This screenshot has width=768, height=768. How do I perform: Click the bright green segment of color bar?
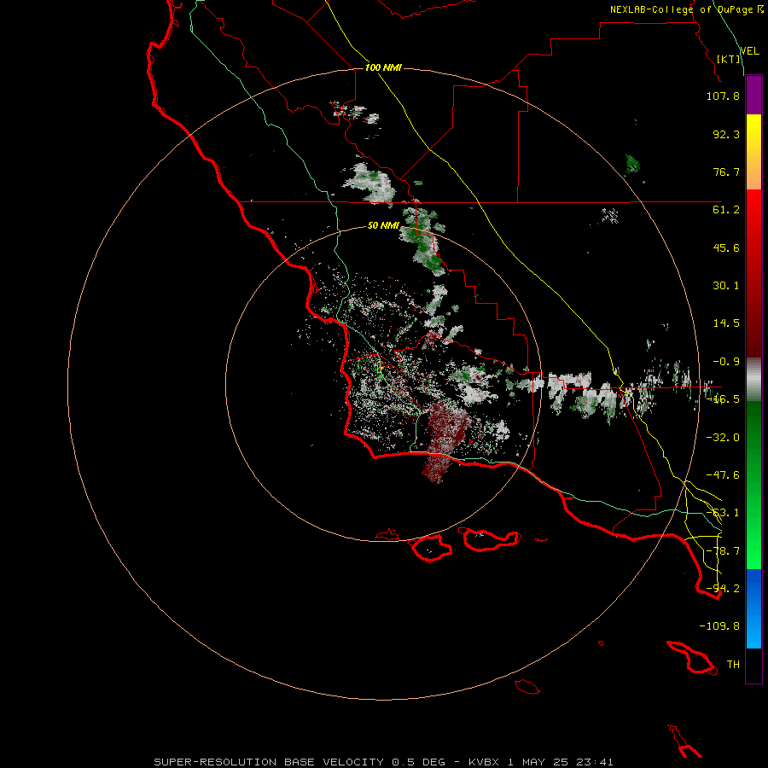[x=753, y=485]
